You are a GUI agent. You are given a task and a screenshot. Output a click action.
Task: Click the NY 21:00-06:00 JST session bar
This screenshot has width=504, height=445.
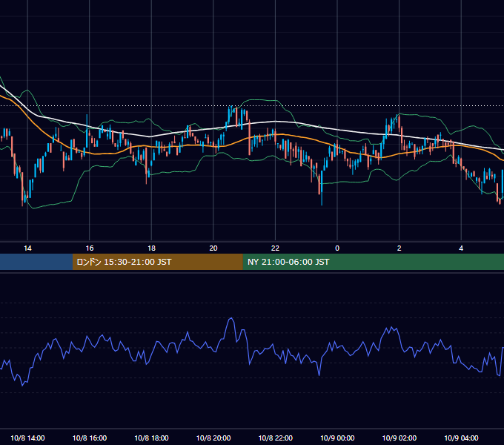[373, 262]
